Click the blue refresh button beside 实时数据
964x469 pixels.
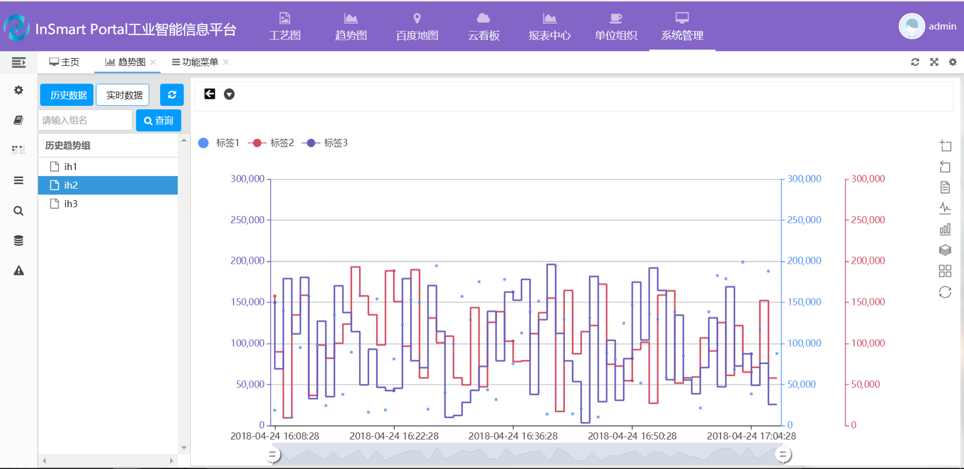[x=172, y=95]
